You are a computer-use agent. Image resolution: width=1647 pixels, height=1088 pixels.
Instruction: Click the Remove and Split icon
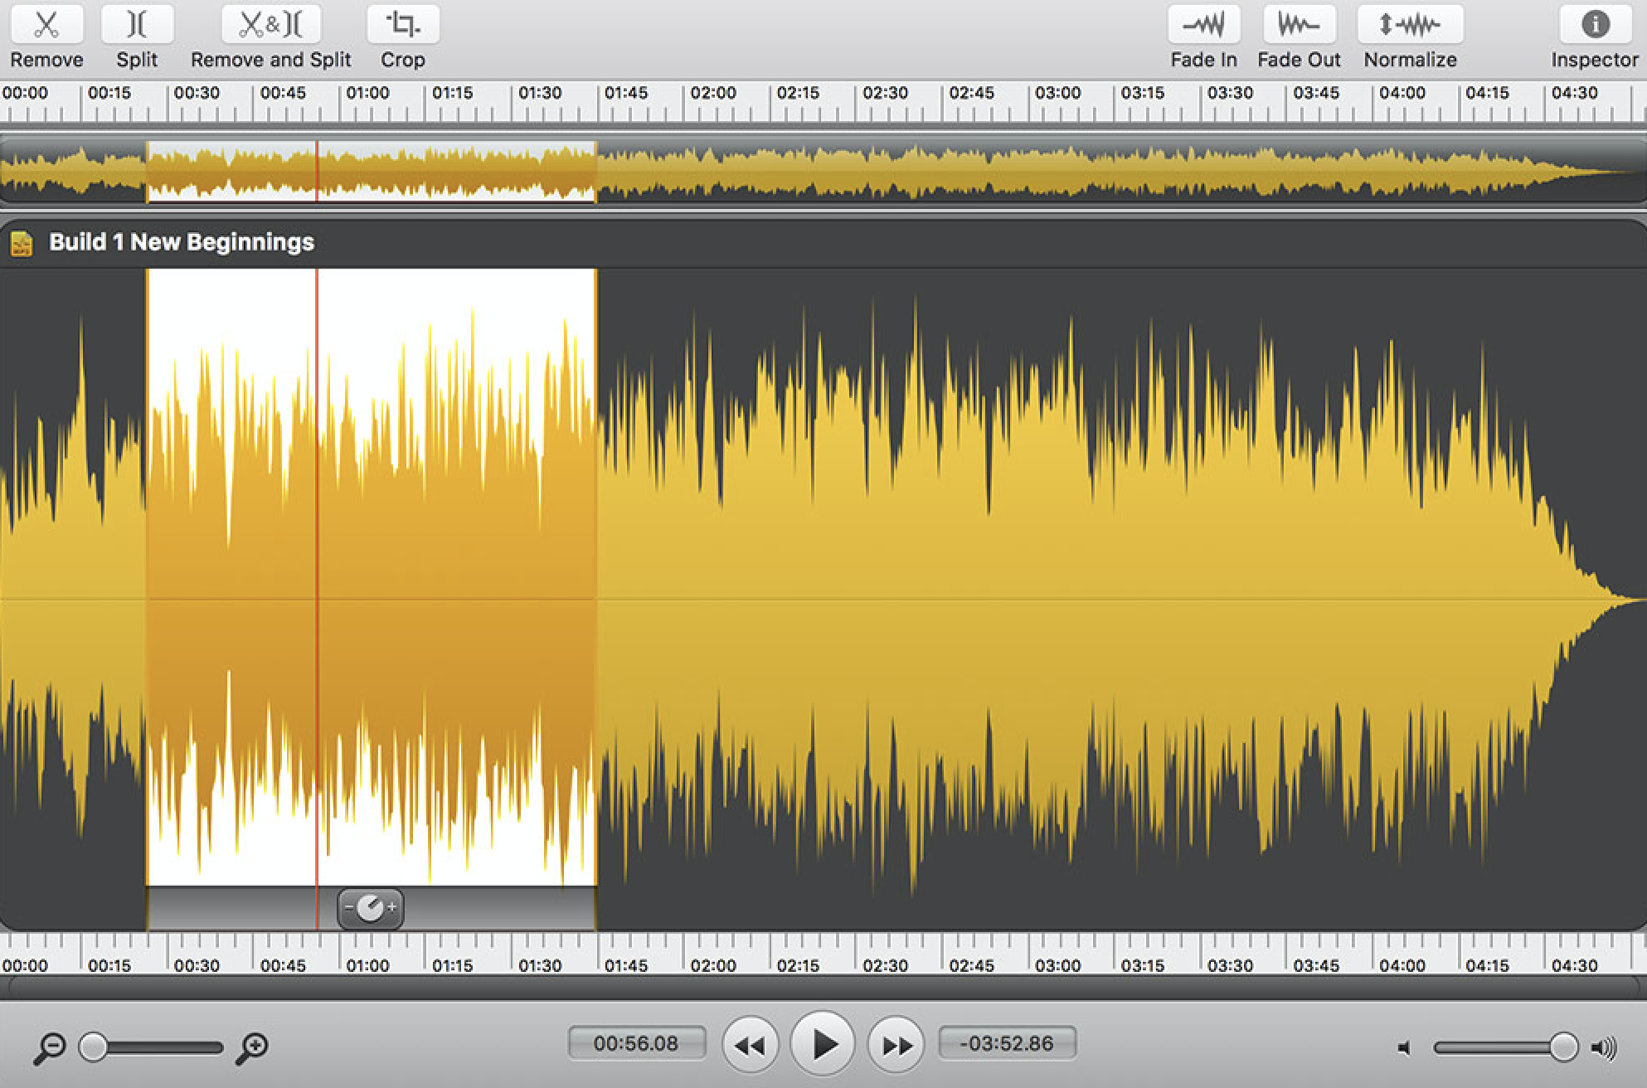(271, 25)
